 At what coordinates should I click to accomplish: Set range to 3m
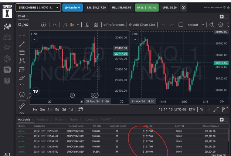43,109
